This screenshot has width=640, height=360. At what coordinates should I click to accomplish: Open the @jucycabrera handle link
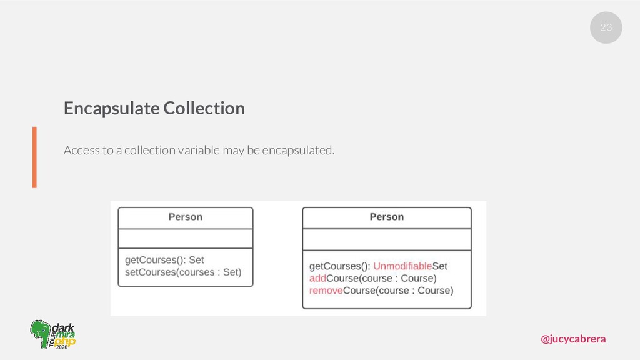tap(573, 339)
